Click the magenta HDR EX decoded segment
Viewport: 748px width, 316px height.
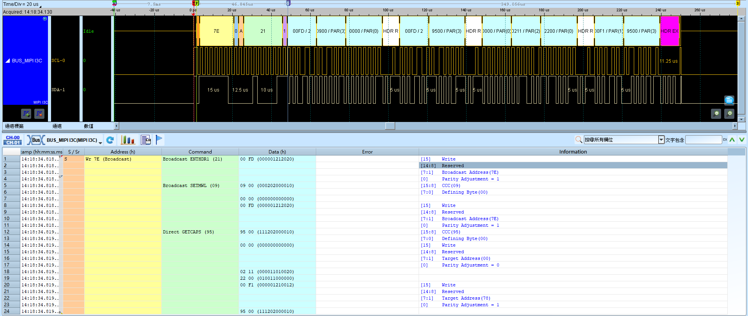[x=670, y=31]
